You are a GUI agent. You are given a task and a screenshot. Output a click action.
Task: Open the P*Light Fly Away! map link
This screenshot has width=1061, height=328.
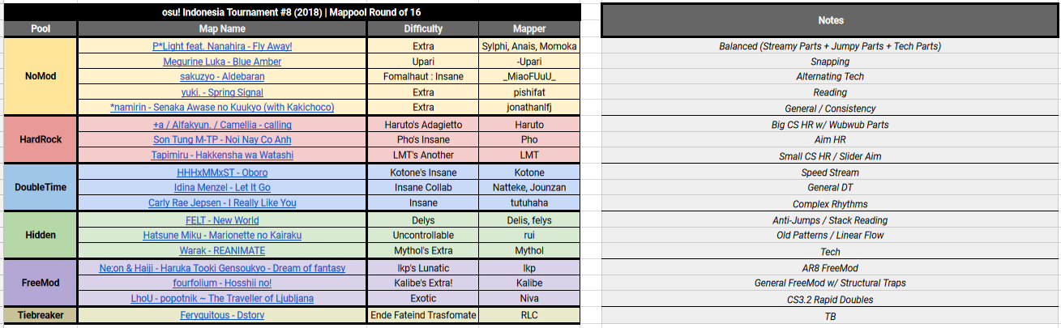222,46
